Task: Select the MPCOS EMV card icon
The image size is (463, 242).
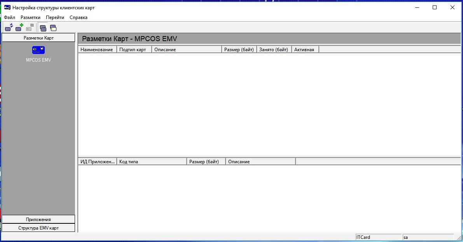Action: point(38,50)
